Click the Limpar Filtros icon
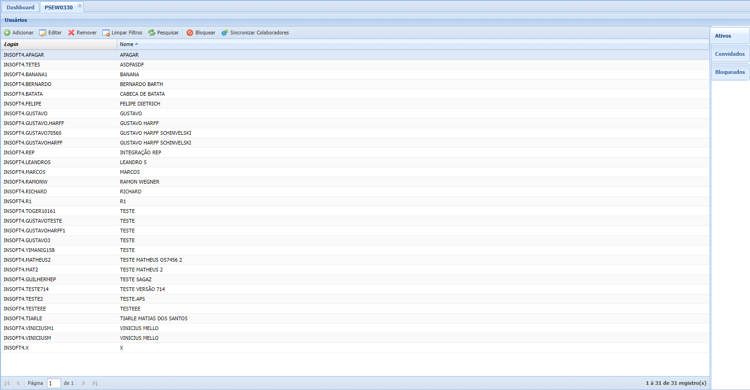 [x=106, y=33]
